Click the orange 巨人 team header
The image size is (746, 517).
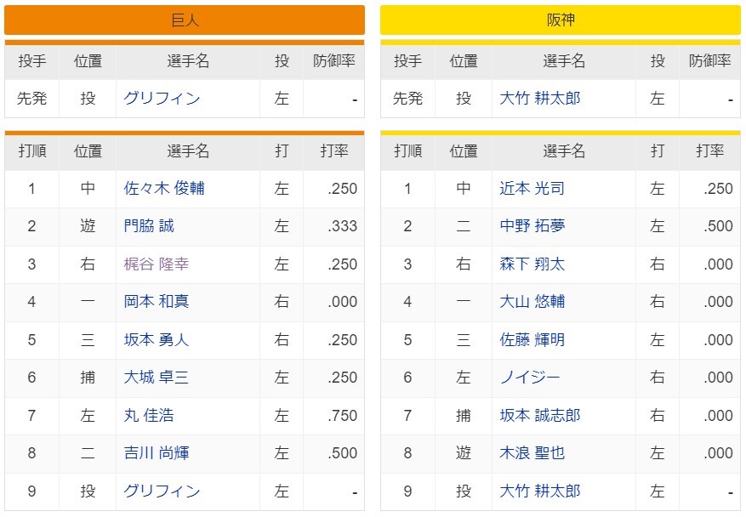(x=185, y=20)
